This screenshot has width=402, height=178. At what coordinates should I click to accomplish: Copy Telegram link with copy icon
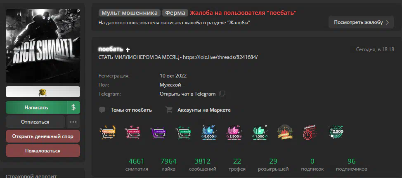pos(222,94)
